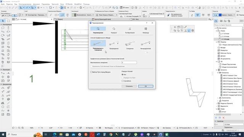Select Детали in navigator tree
Viewport: 244px width, 137px height.
pos(223,56)
